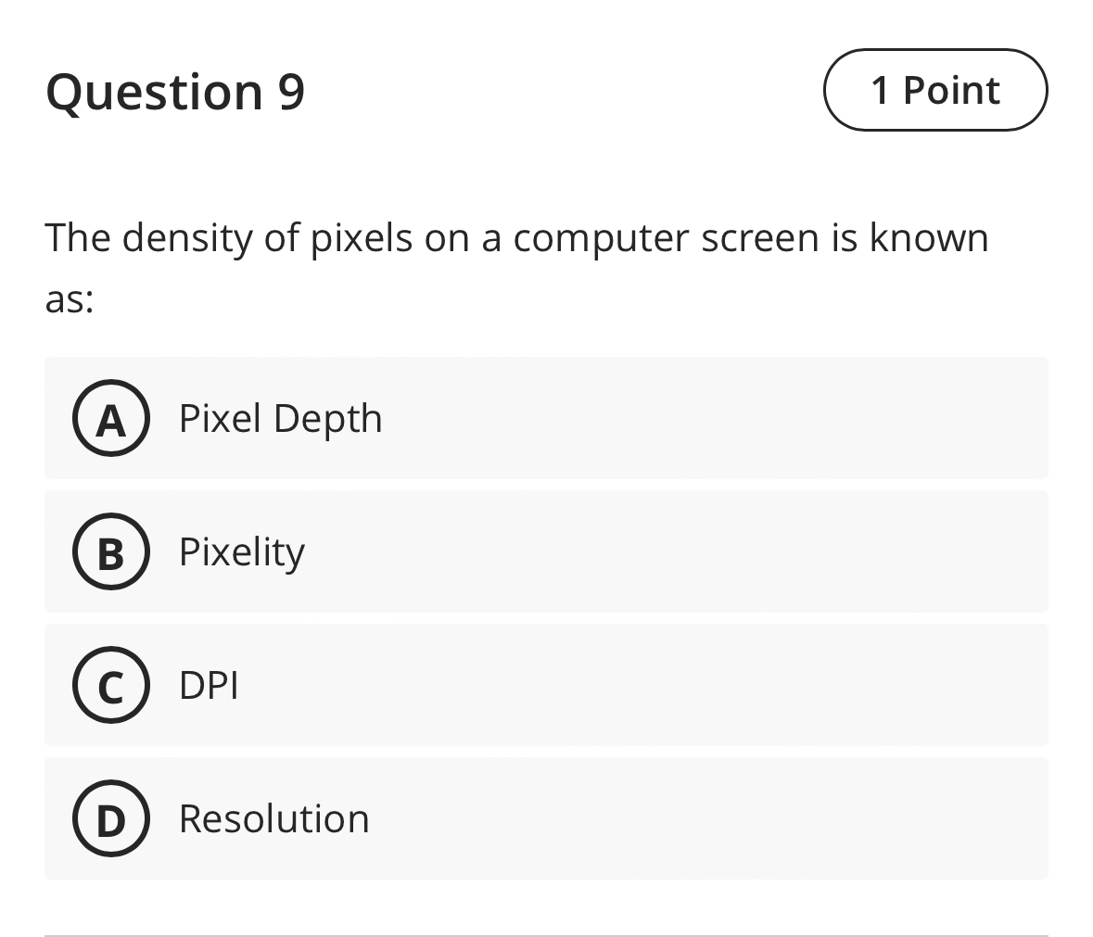Select the circled letter A icon
The width and height of the screenshot is (1093, 937).
[110, 418]
